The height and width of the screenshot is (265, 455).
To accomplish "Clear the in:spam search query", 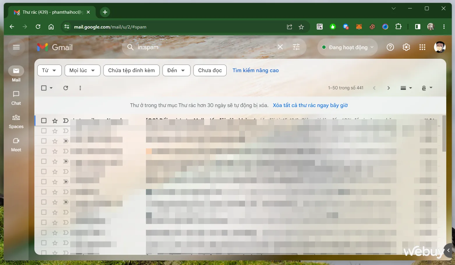I will click(280, 47).
